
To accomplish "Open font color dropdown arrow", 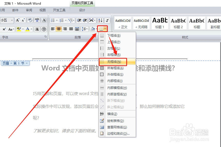I will (x=32, y=29).
